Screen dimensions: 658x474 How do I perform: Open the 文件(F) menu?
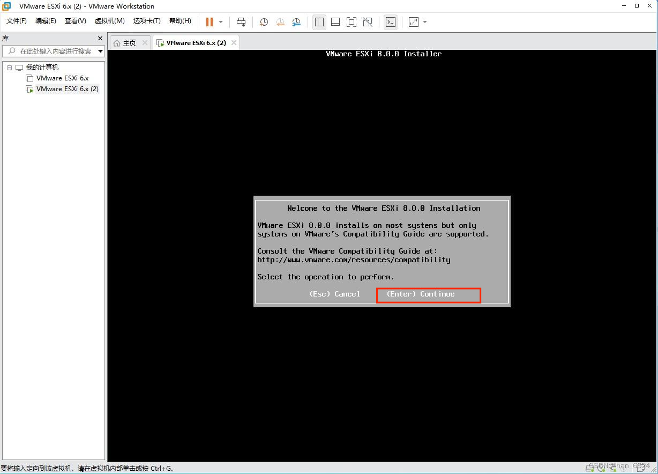tap(17, 21)
